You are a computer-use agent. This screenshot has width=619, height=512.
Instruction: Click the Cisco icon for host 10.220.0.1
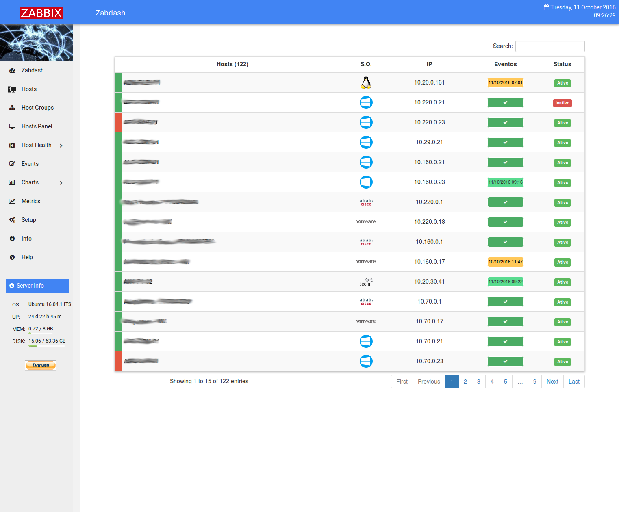click(x=366, y=202)
